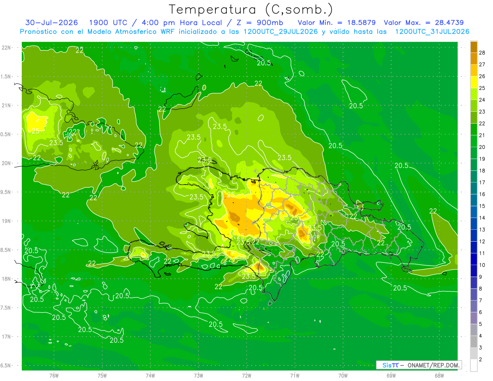Click the '13' label on the color scale

[x=482, y=229]
